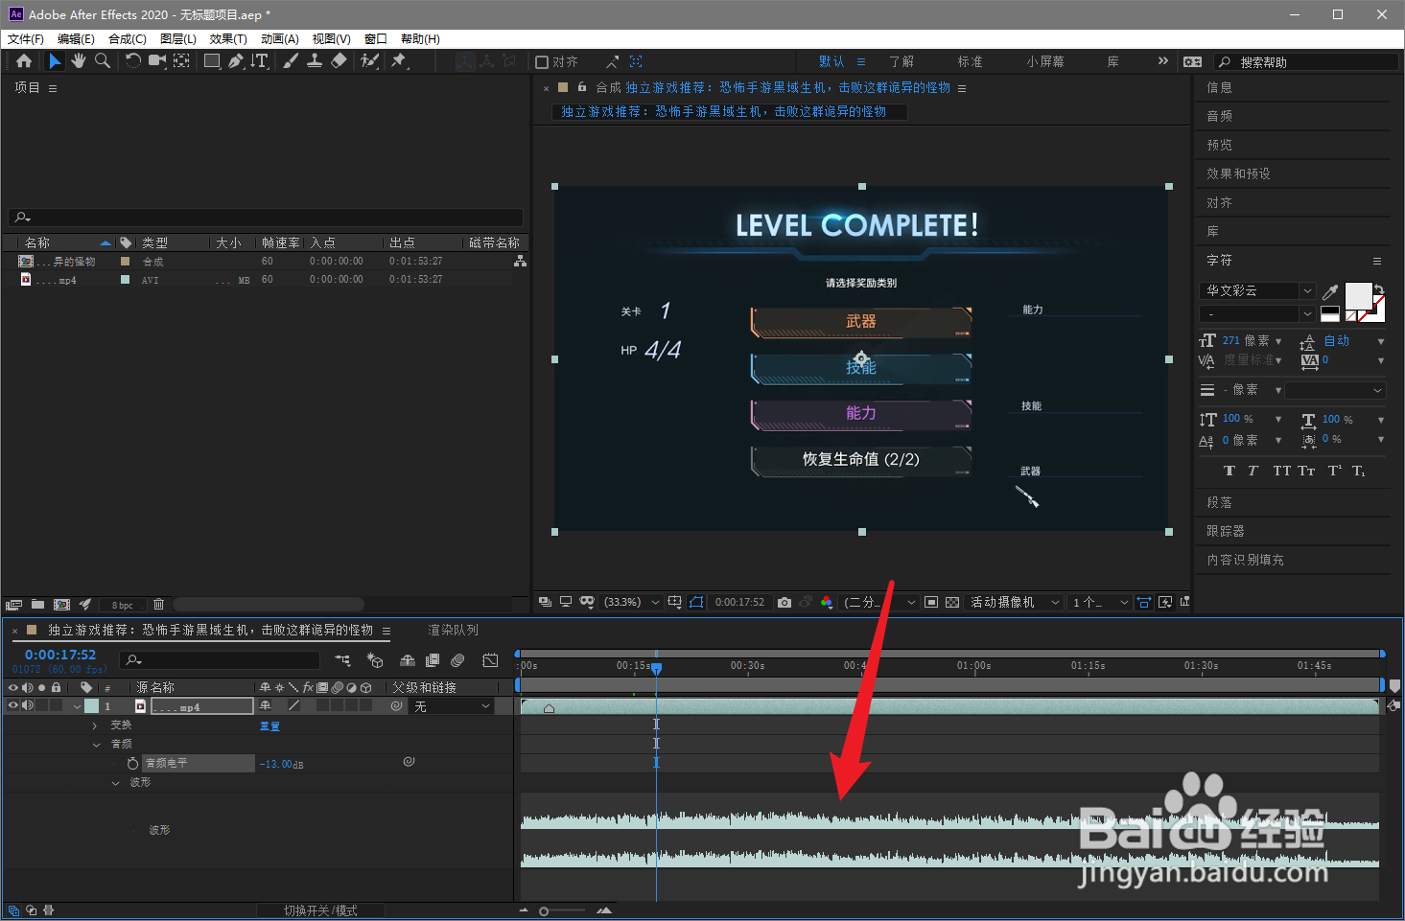Image resolution: width=1405 pixels, height=921 pixels.
Task: Open the 文件(F) menu
Action: click(26, 39)
